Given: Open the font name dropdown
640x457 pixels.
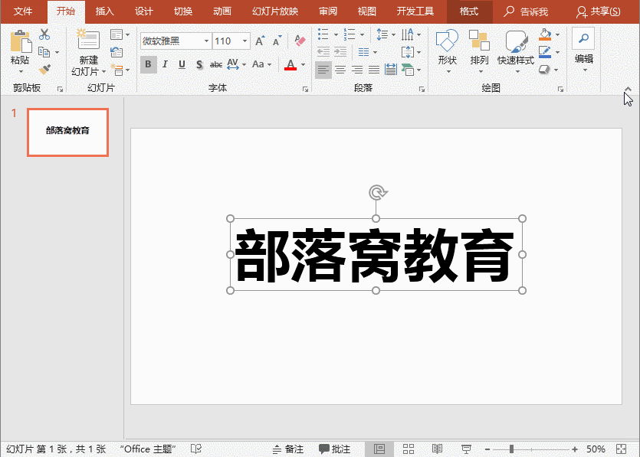Looking at the screenshot, I should [206, 41].
